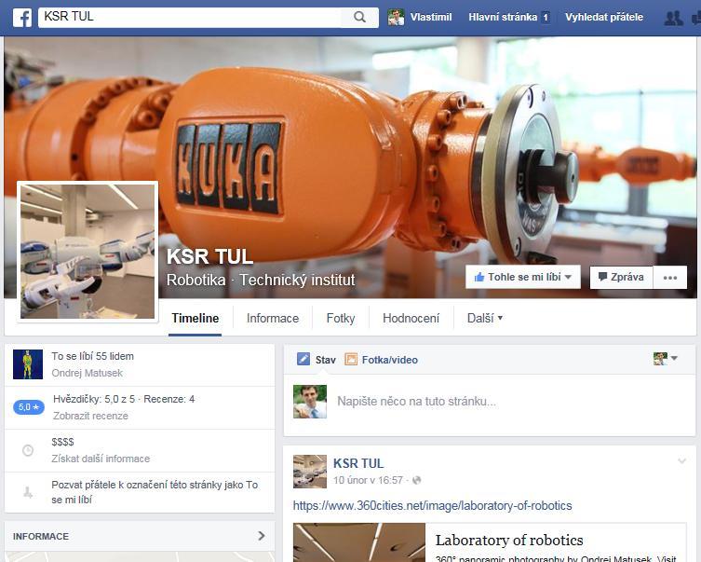This screenshot has height=562, width=701.
Task: Click Ondrej Matusek name link
Action: [x=88, y=373]
